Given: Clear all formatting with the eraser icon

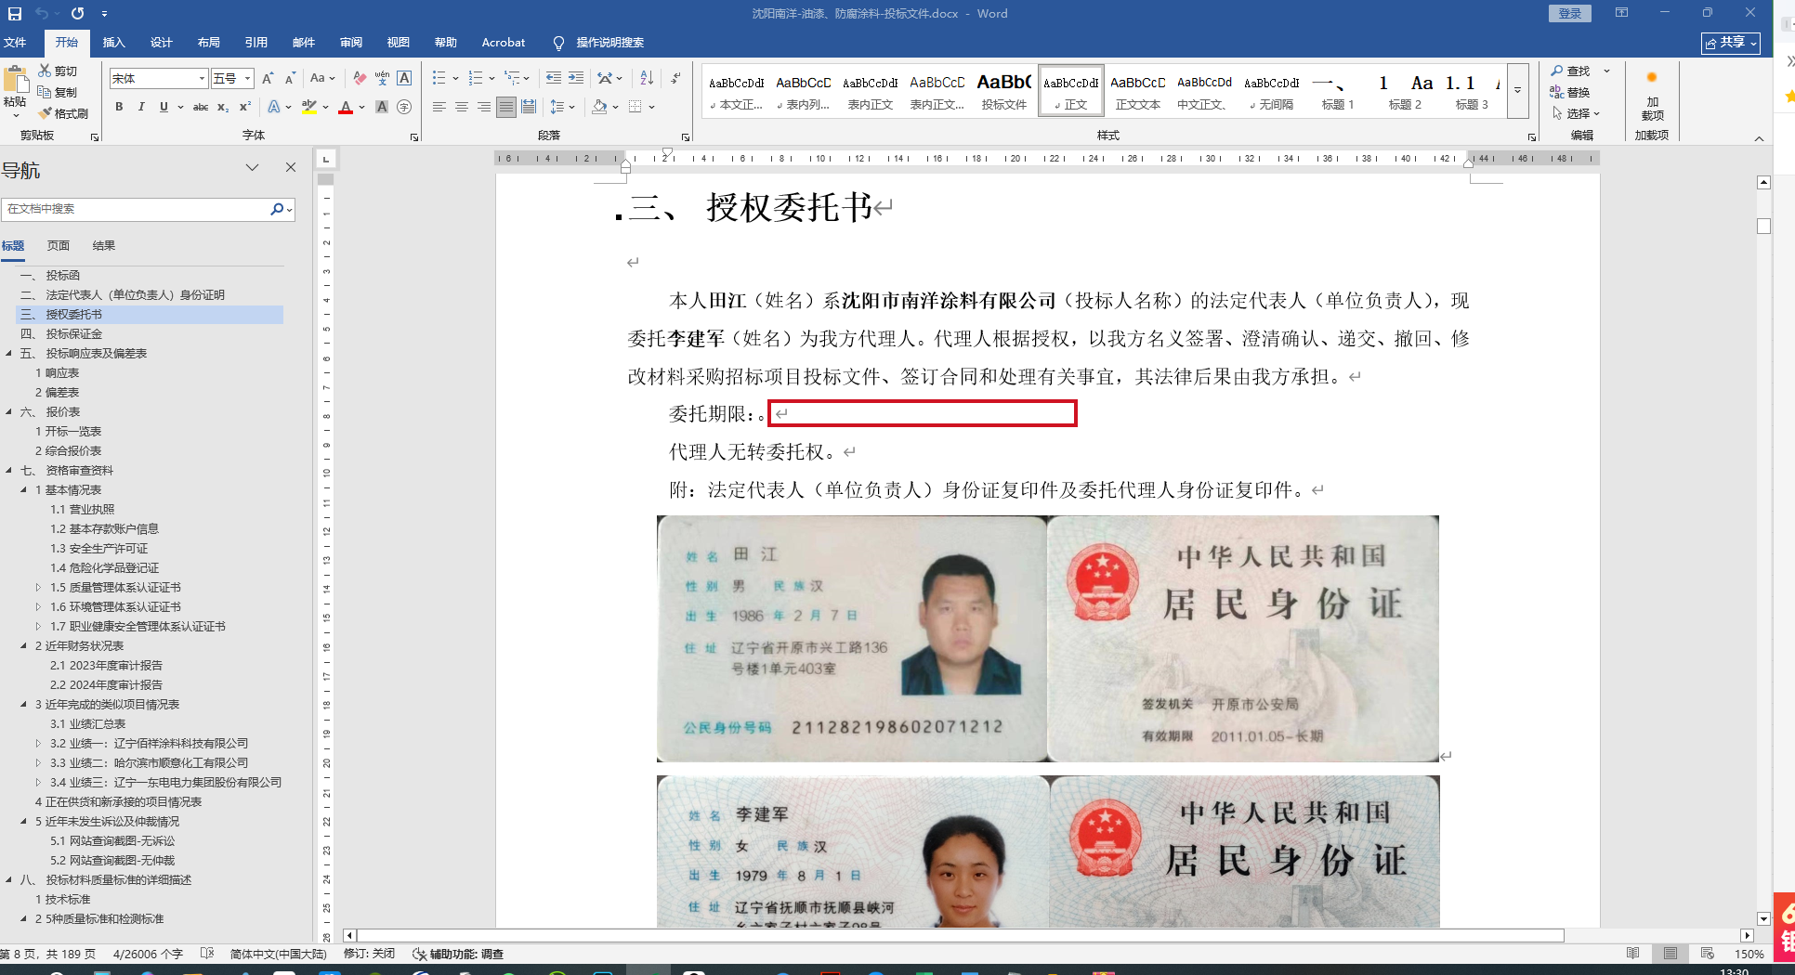Looking at the screenshot, I should (360, 79).
